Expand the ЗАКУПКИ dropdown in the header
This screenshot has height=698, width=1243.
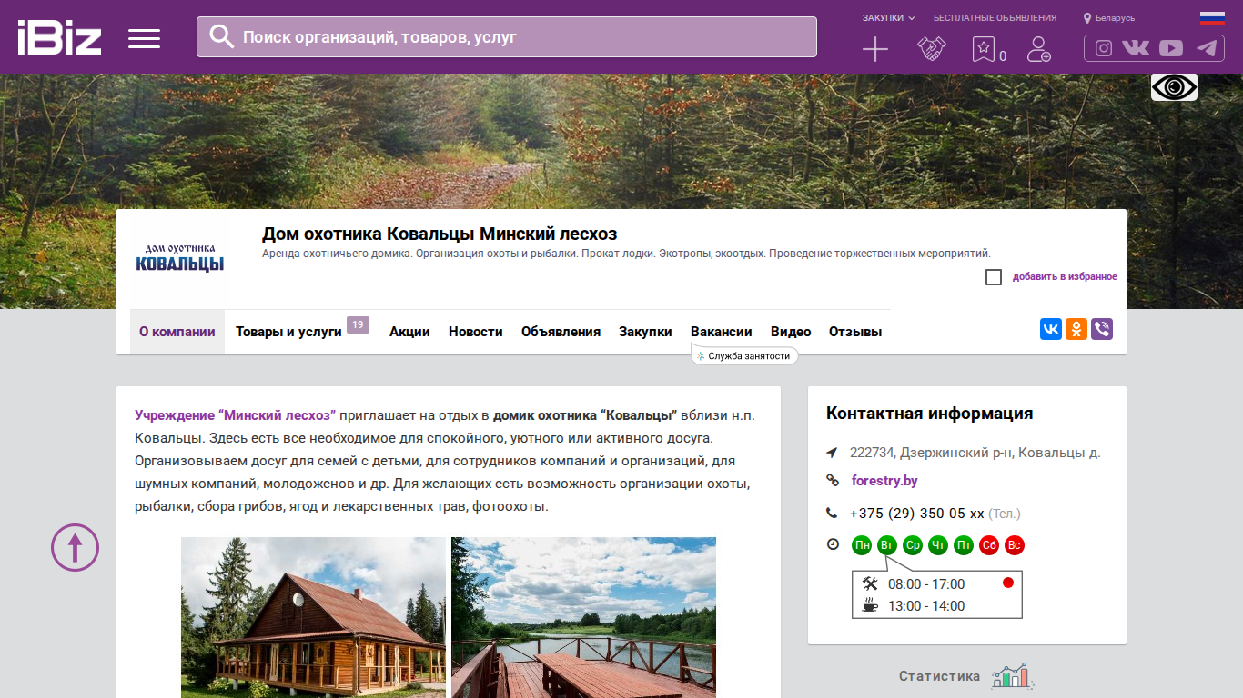pyautogui.click(x=888, y=17)
